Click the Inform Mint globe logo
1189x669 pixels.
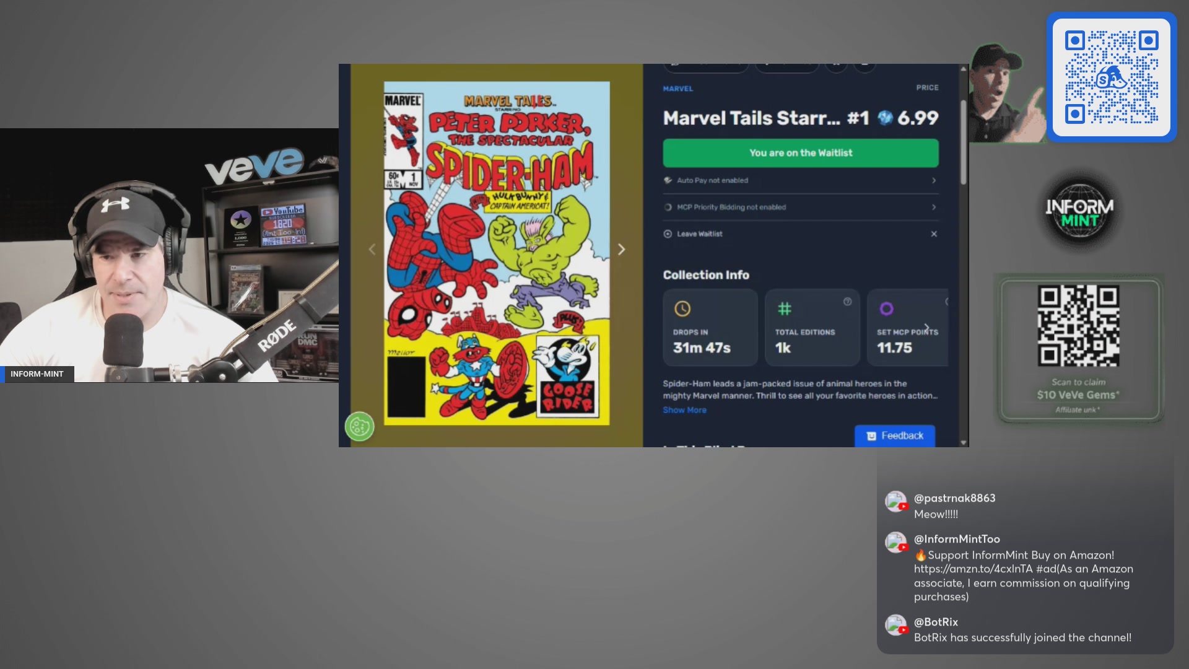click(1079, 212)
